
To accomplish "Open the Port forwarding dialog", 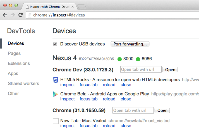I will (130, 44).
